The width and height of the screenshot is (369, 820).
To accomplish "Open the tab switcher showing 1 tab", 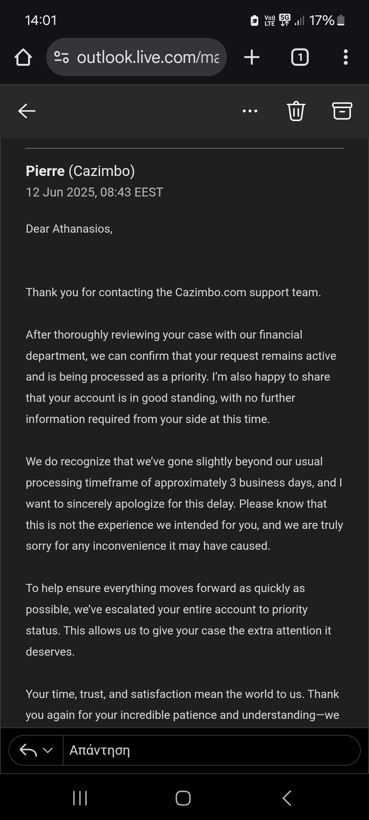I will (x=300, y=57).
